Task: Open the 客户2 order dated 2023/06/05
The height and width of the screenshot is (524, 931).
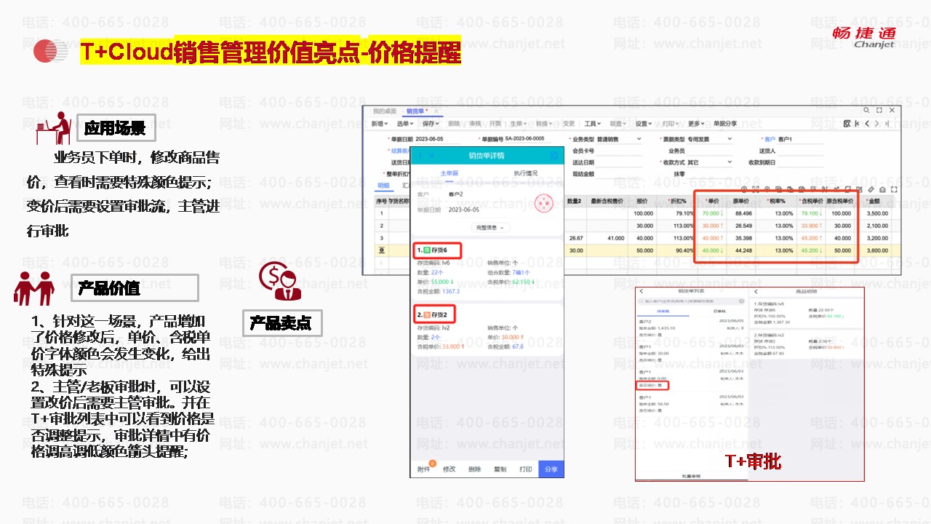Action: pos(691,329)
